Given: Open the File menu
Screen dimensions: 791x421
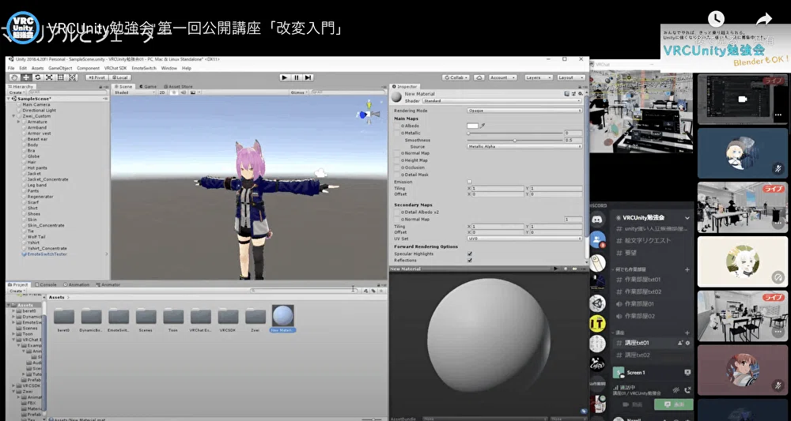Looking at the screenshot, I should pos(11,68).
